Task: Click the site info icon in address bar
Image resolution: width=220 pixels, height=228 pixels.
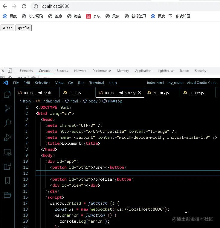Action: tap(36, 6)
